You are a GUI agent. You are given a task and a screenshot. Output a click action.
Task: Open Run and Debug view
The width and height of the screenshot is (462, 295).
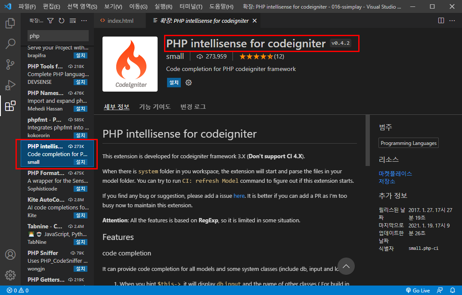pos(10,85)
